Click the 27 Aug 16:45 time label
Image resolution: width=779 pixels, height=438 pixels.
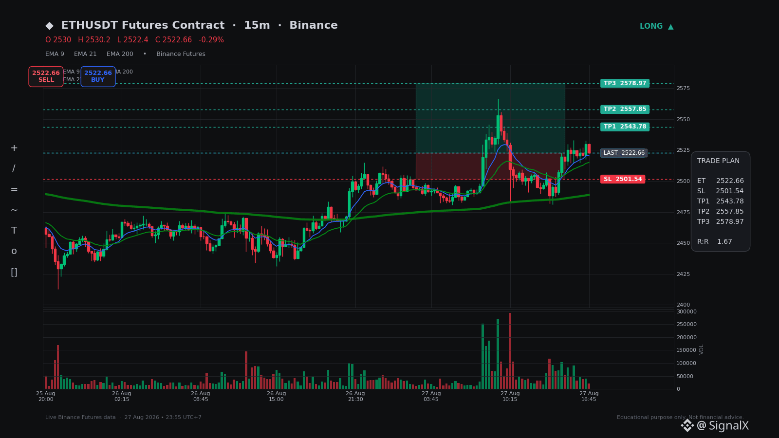(589, 397)
